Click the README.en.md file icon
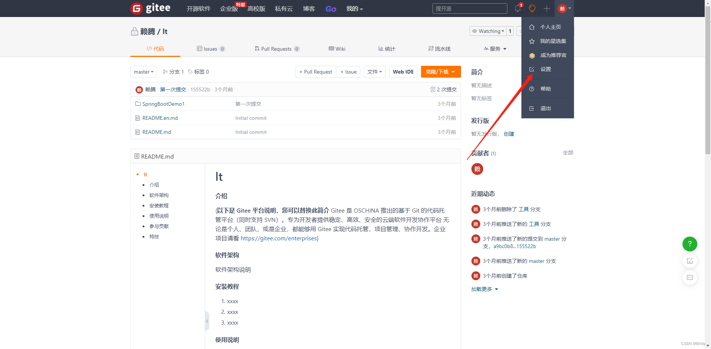Viewport: 711px width, 349px height. coord(138,118)
